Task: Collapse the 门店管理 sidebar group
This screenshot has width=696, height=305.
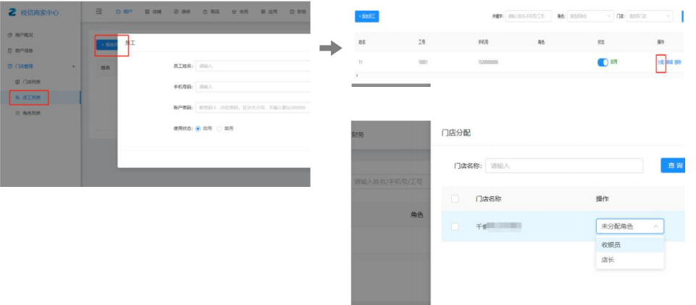Action: (x=73, y=67)
